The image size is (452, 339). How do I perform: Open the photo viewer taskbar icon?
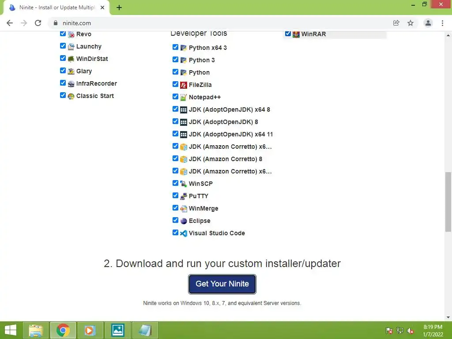(x=118, y=330)
